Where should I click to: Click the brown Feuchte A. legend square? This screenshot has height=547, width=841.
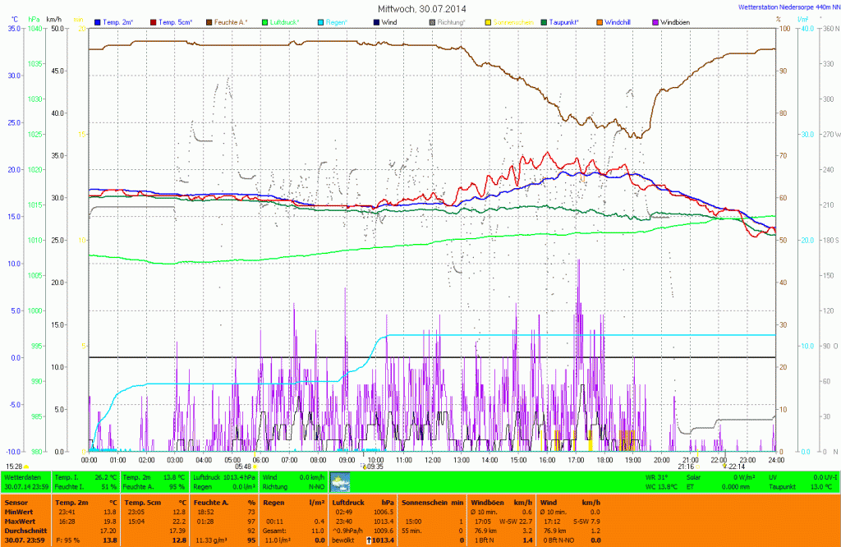point(209,21)
